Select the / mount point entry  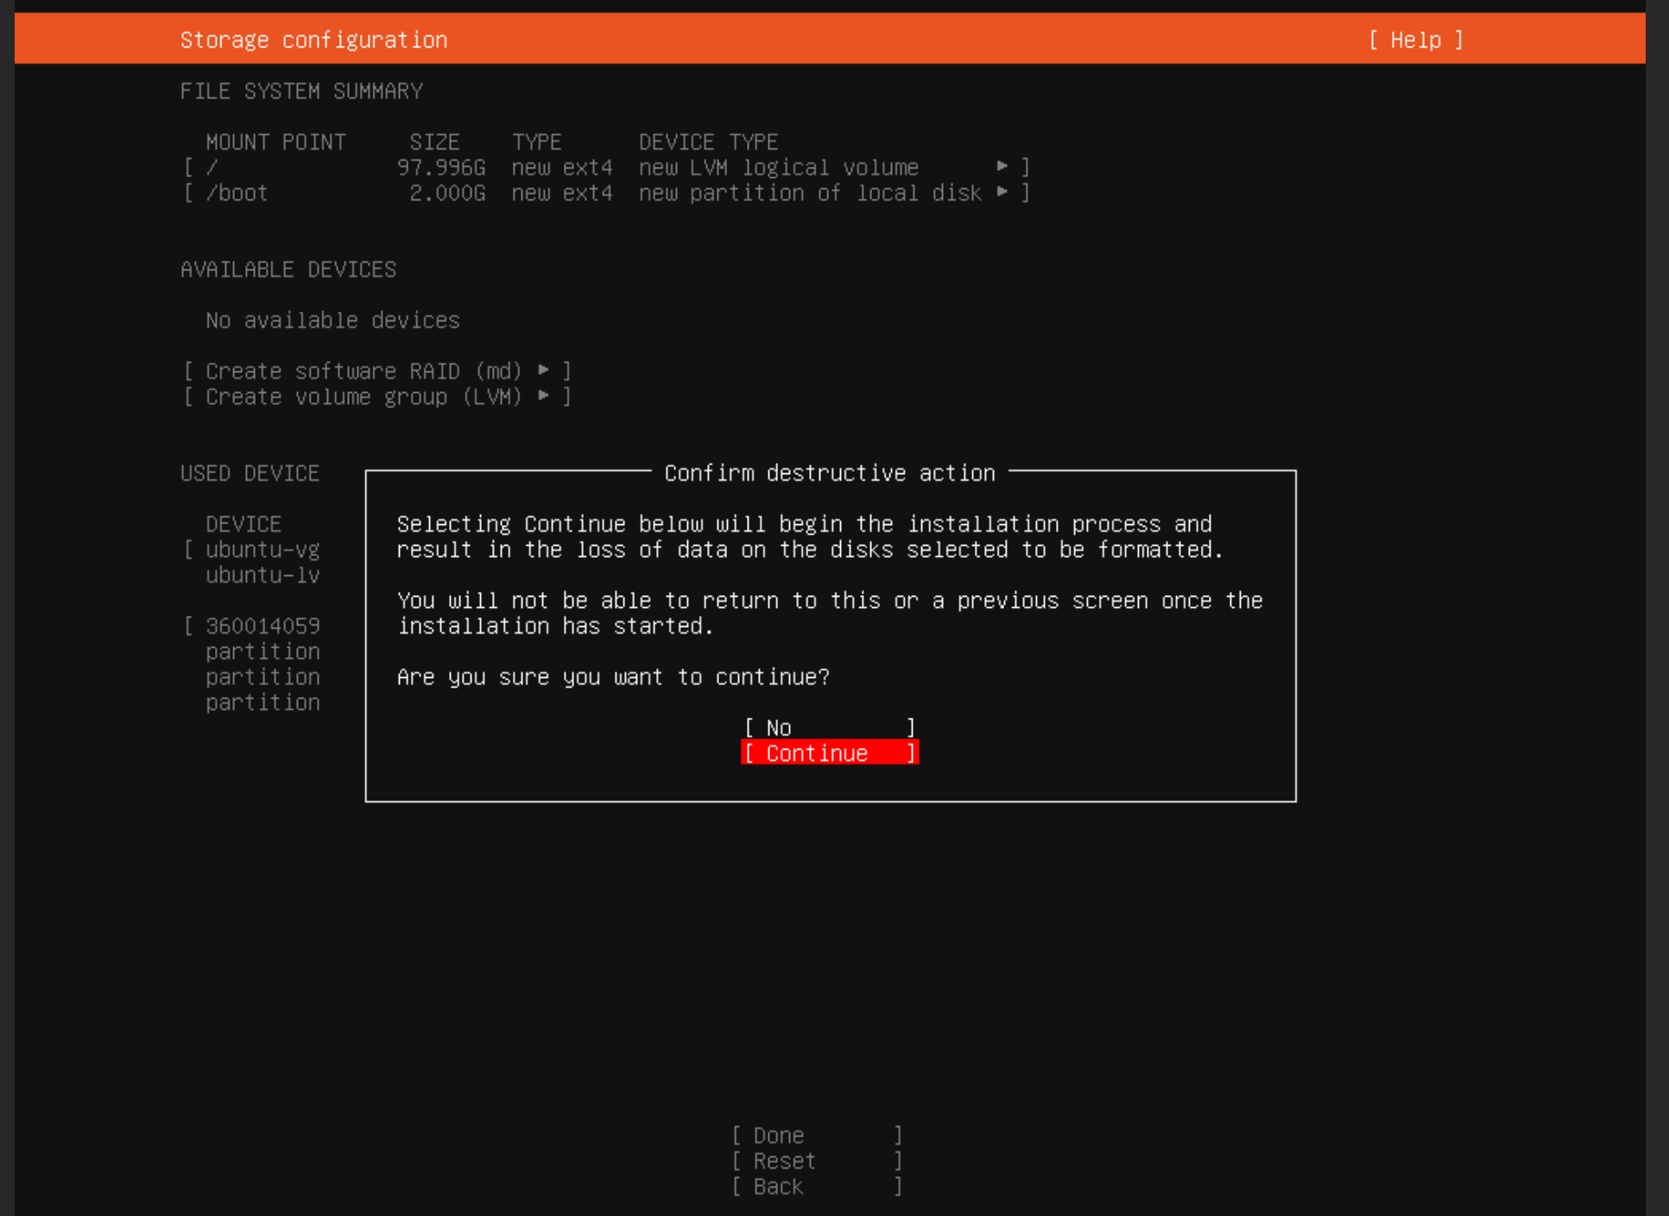coord(212,168)
